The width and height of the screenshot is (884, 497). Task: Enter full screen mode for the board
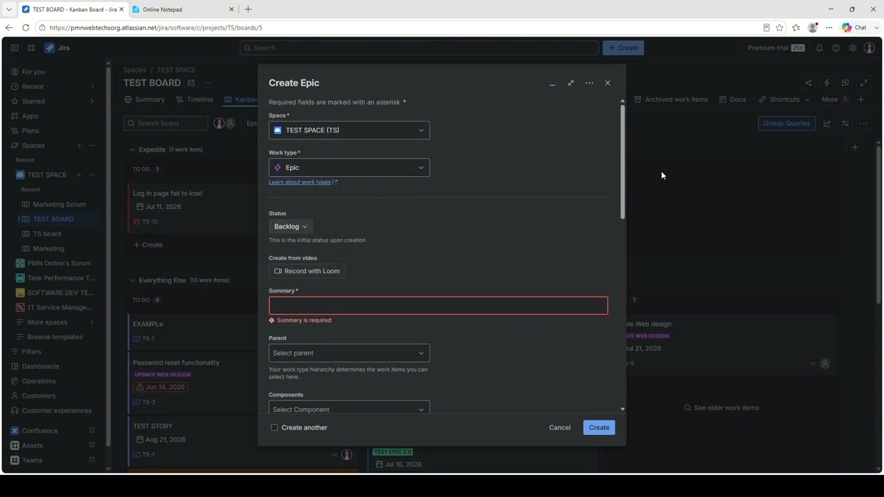[x=863, y=83]
